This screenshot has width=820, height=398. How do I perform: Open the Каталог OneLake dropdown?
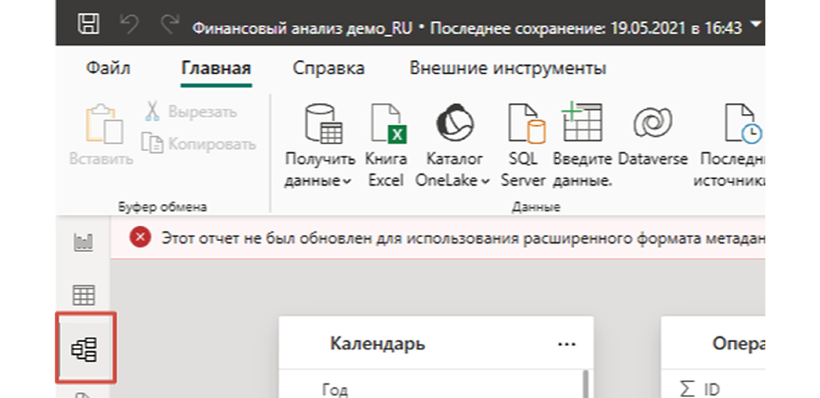coord(454,145)
